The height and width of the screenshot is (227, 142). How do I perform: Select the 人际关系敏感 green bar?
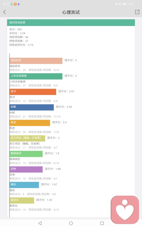36,76
